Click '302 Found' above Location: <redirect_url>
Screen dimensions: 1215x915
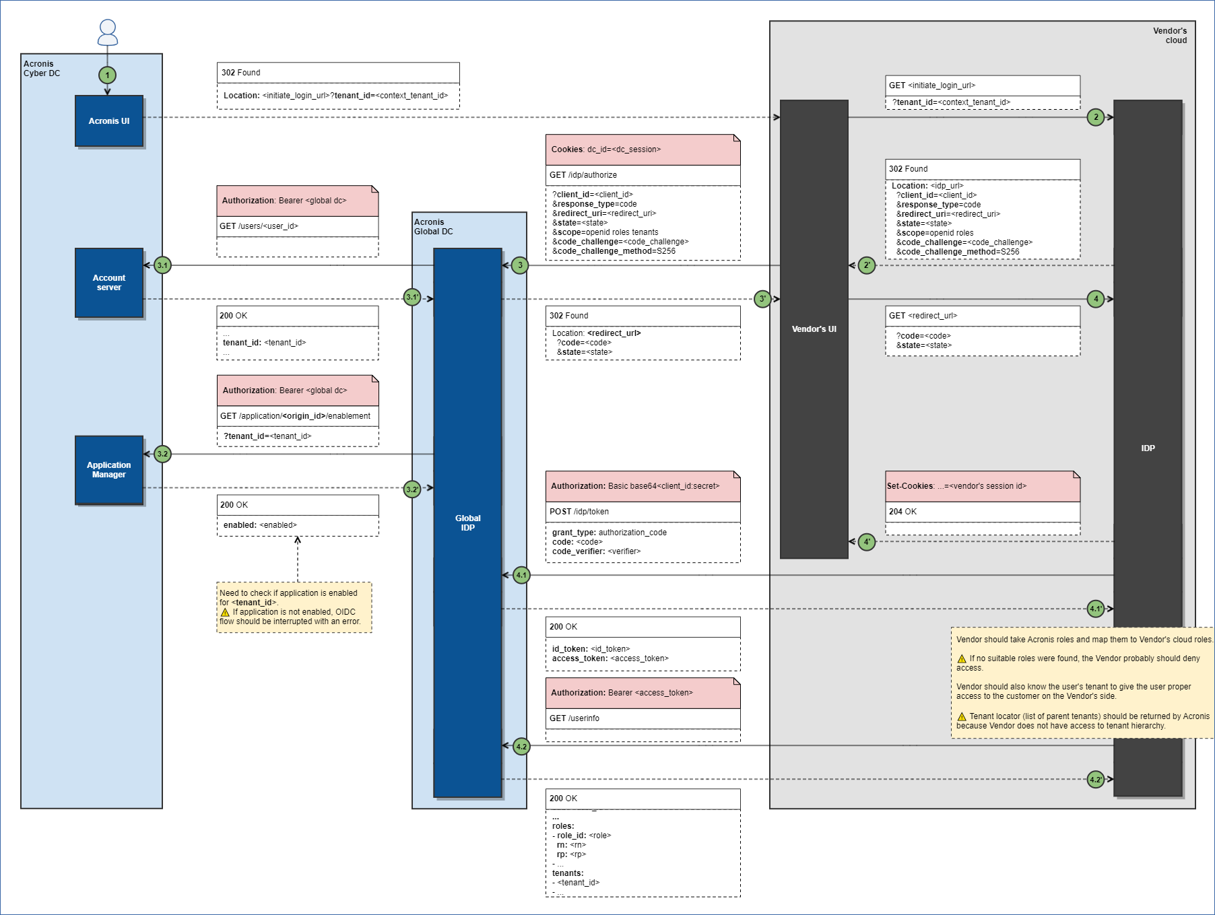(643, 316)
